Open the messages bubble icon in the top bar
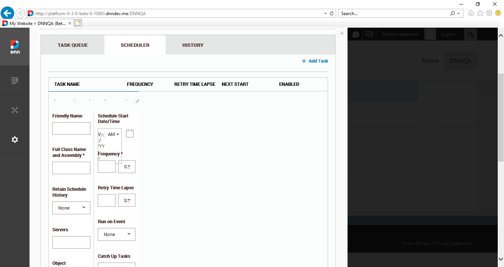Viewport: 504px width, 267px height. [369, 34]
